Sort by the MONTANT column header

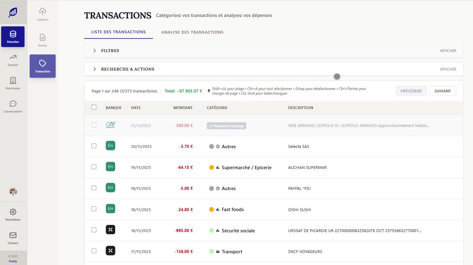(183, 108)
